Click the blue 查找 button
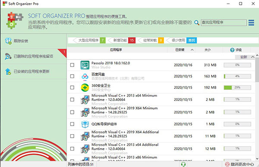Viewport: 259px width, 167px height. 192,40
